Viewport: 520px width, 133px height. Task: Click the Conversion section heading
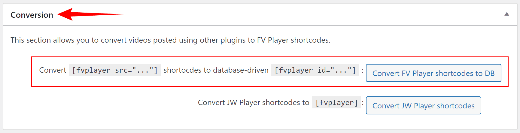coord(32,15)
